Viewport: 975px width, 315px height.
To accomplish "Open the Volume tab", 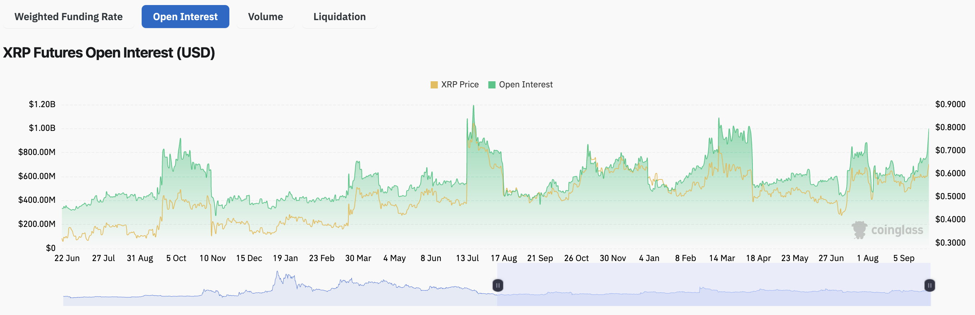I will (x=265, y=17).
